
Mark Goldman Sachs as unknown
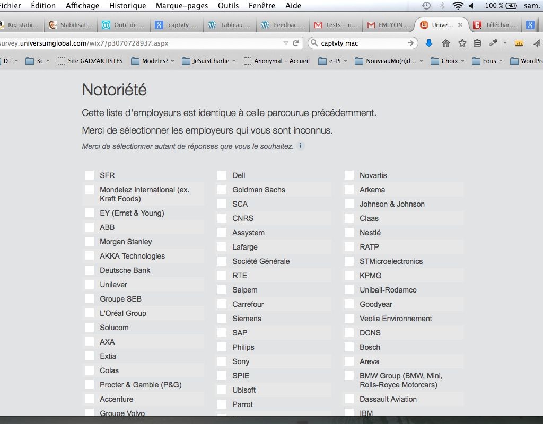pos(222,190)
